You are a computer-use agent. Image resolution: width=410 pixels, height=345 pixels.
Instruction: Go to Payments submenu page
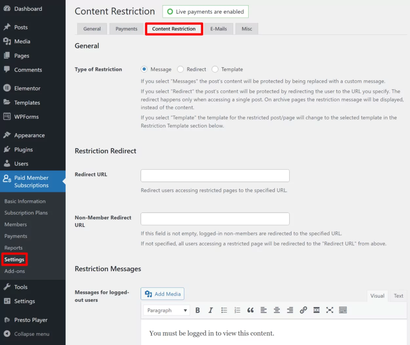coord(16,236)
